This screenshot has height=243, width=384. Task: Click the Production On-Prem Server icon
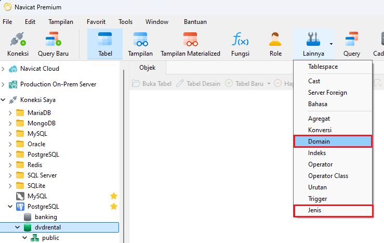click(13, 85)
